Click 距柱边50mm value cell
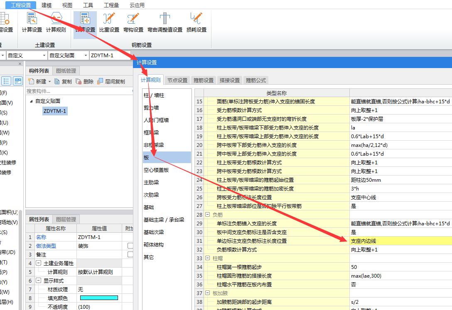 point(400,180)
